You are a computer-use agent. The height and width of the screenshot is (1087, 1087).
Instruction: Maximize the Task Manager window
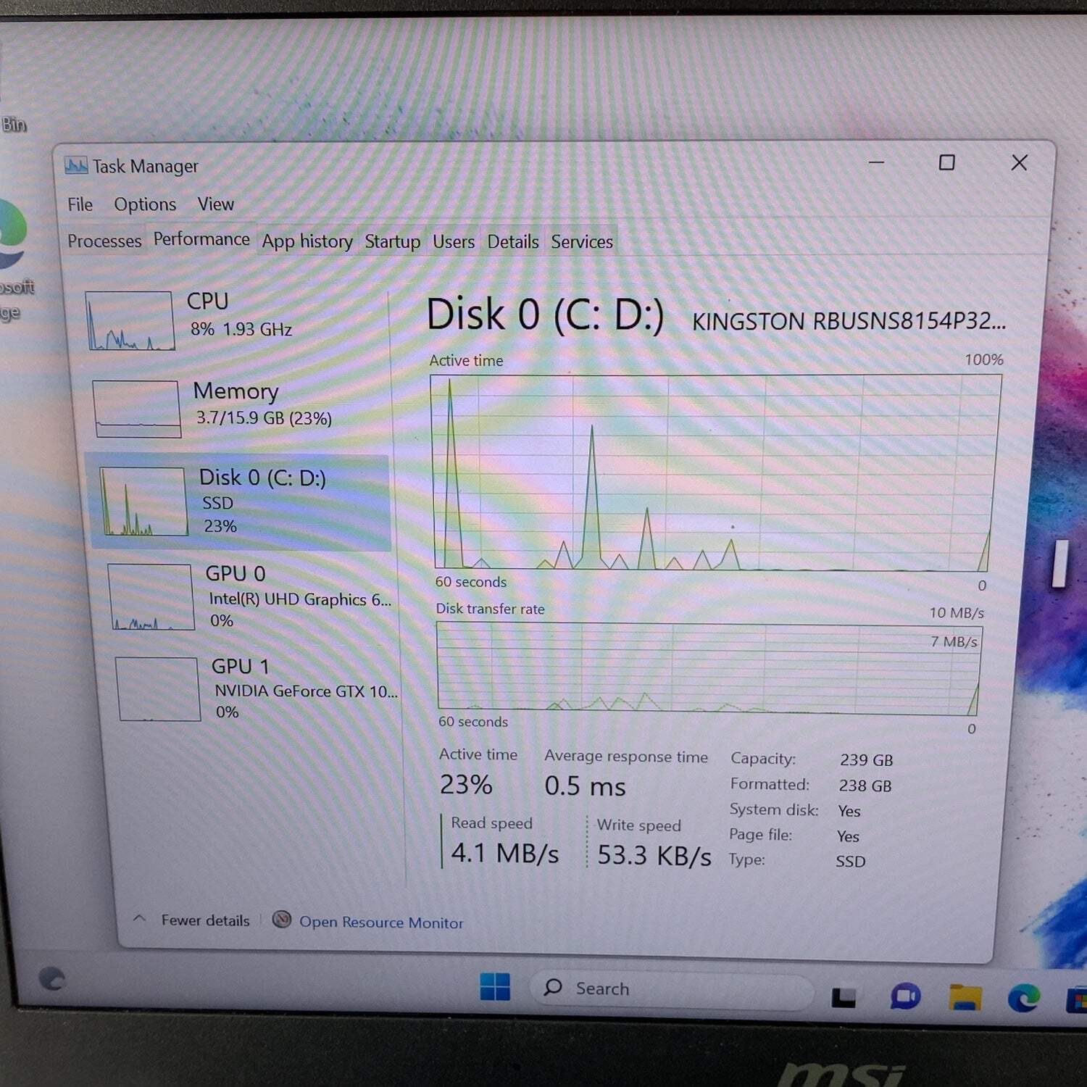coord(946,162)
